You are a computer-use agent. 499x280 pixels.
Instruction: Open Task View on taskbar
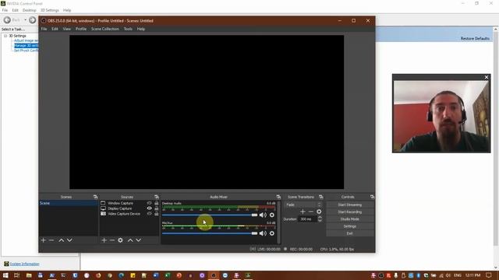17,275
